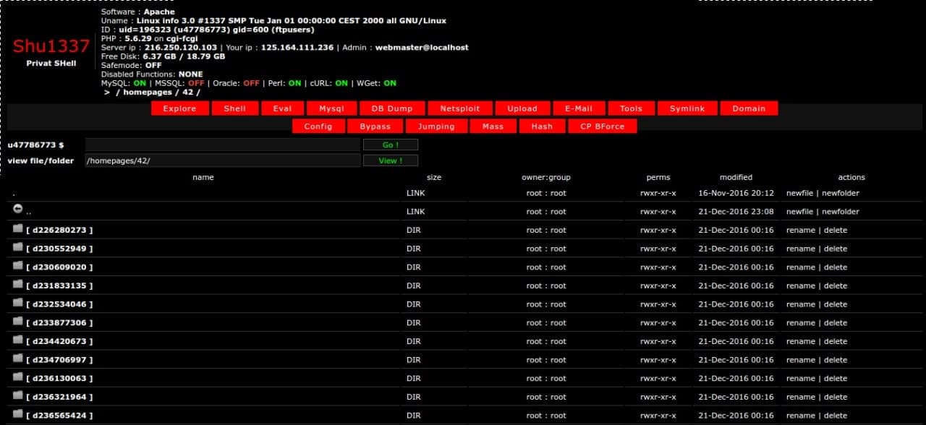Click the view file/folder path field
Viewport: 926px width, 425px height.
coord(222,160)
